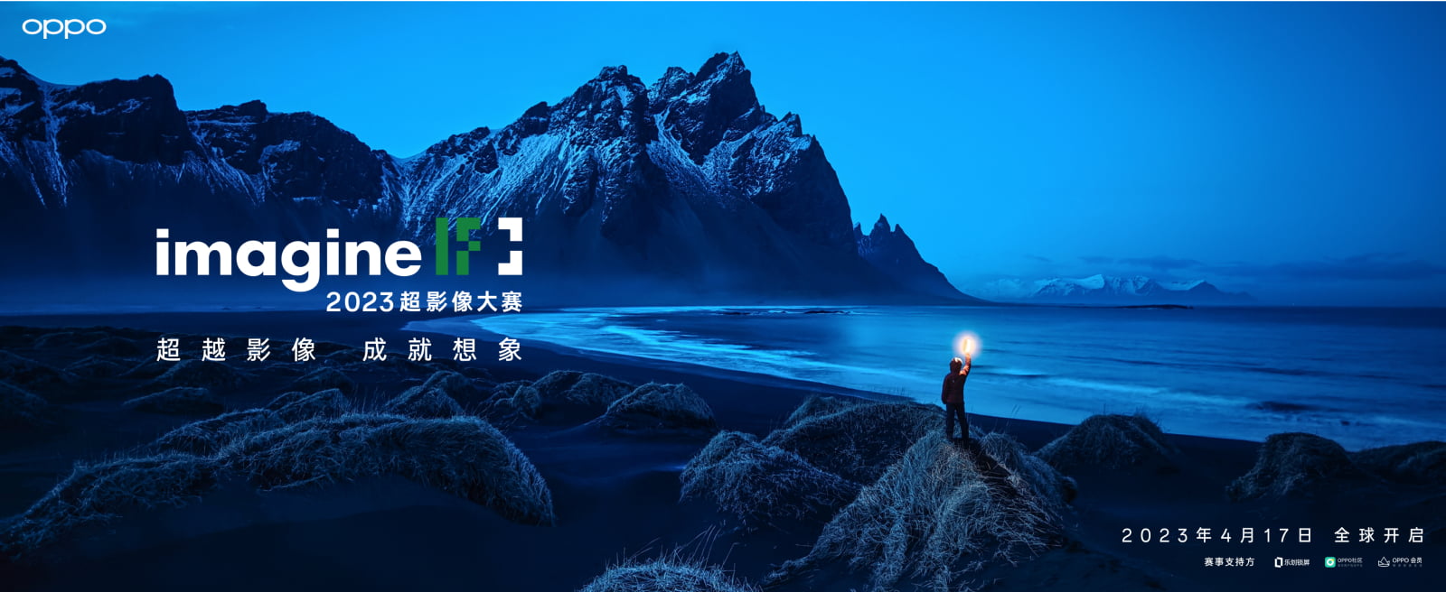Screen dimensions: 1446x592
Task: Click the "2023超影像大赛" subtitle
Action: [424, 301]
